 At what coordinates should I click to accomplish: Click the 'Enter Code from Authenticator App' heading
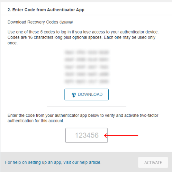tap(46, 10)
